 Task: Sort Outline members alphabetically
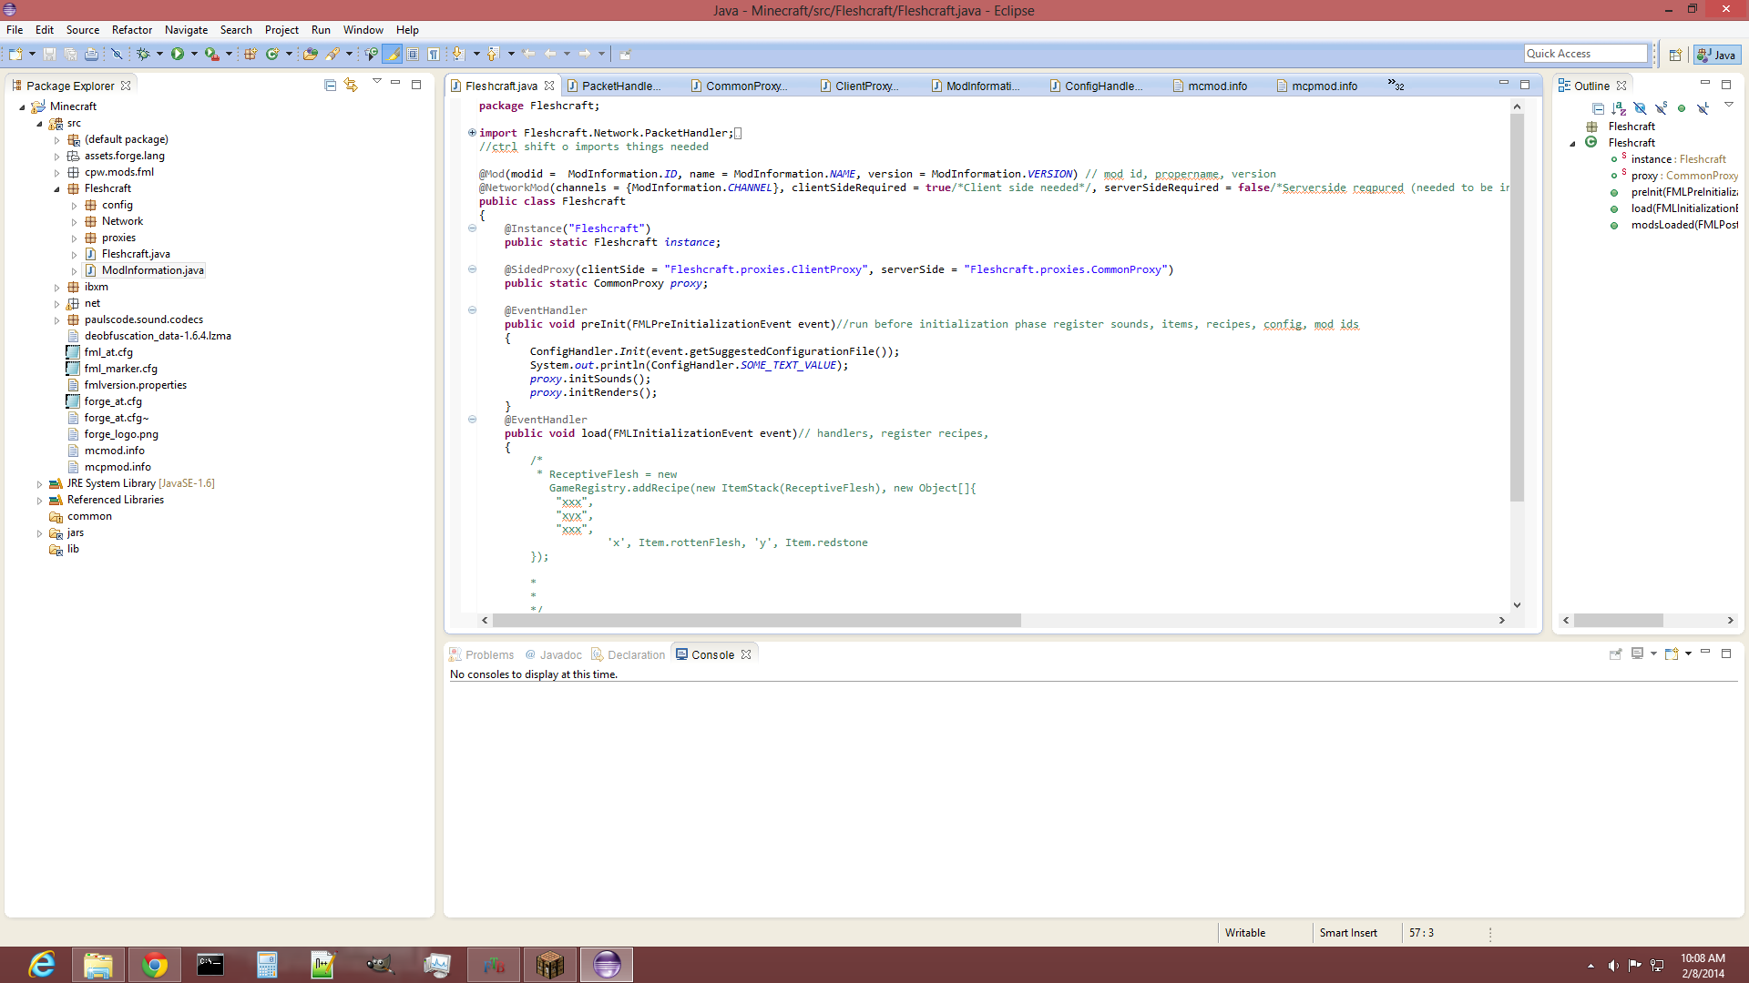point(1619,108)
